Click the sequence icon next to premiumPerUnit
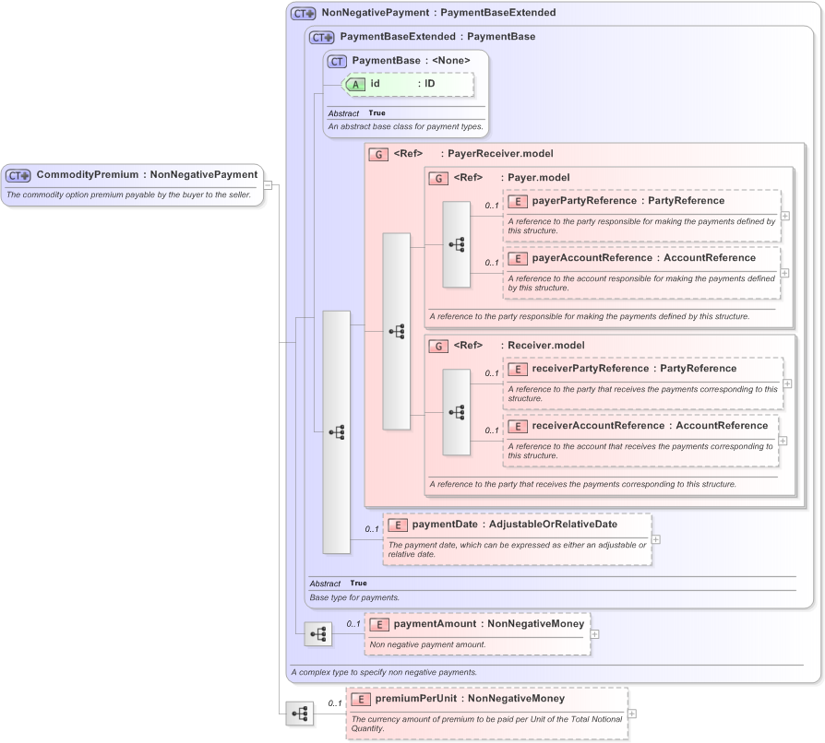825x743 pixels. pos(300,714)
